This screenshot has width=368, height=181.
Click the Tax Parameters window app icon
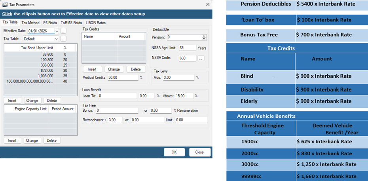pos(4,4)
